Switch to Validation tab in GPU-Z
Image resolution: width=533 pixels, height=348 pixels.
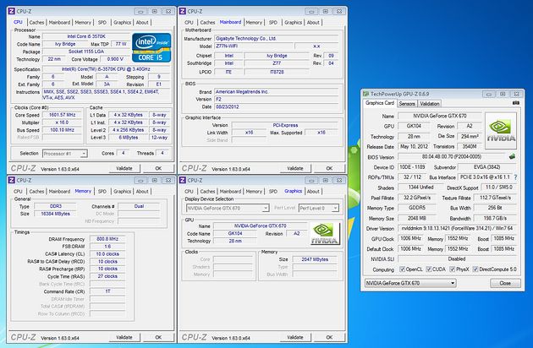(429, 104)
